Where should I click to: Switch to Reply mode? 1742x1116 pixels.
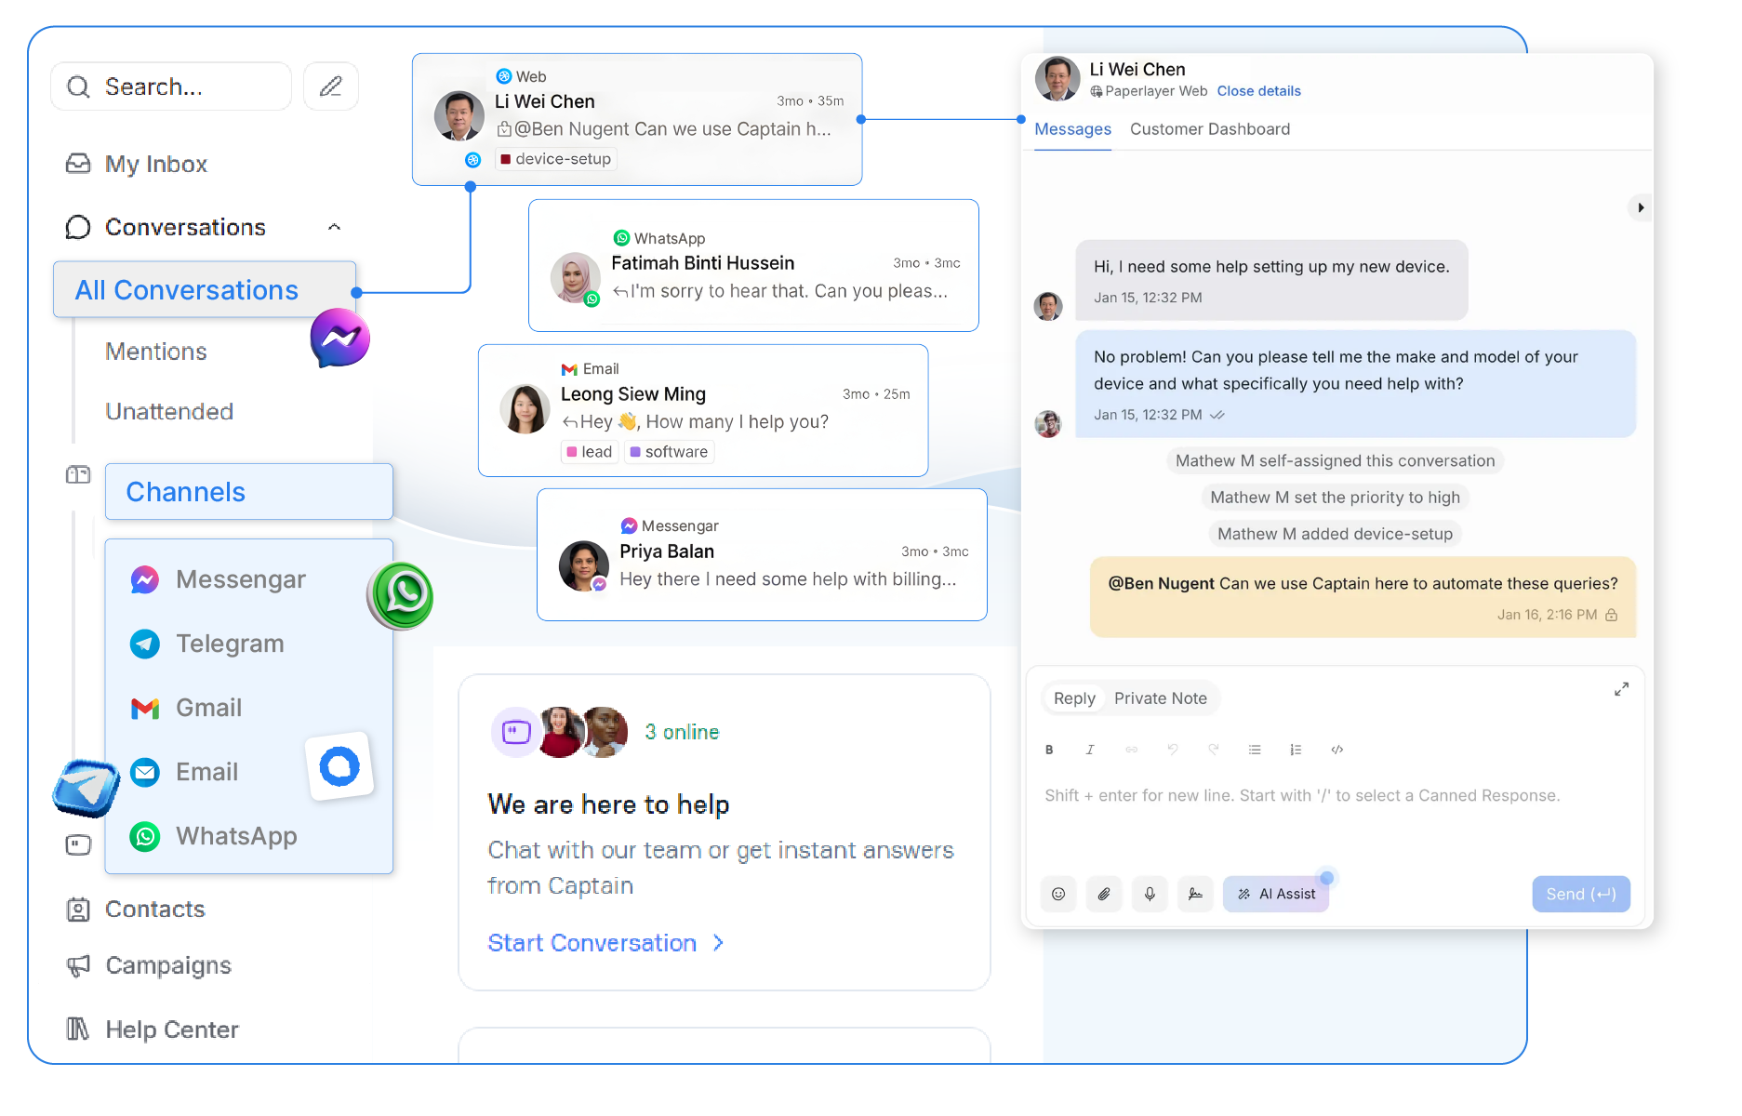click(1073, 698)
